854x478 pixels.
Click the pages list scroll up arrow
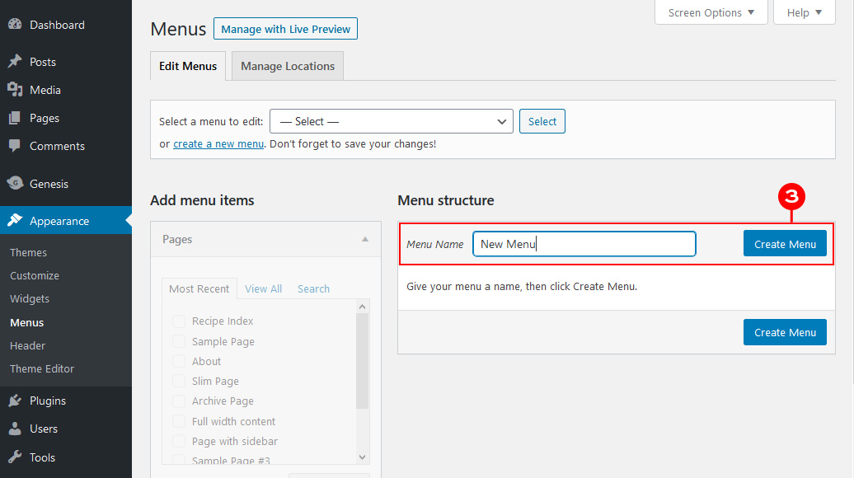pyautogui.click(x=362, y=307)
